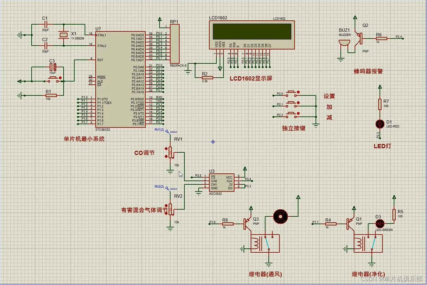Select resistor R4 connected to P1.7
Image resolution: width=427 pixels, height=285 pixels.
click(330, 224)
